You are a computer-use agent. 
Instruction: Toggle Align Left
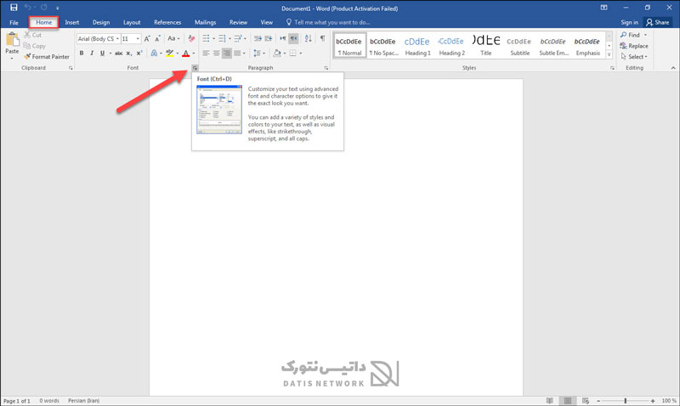pos(206,54)
